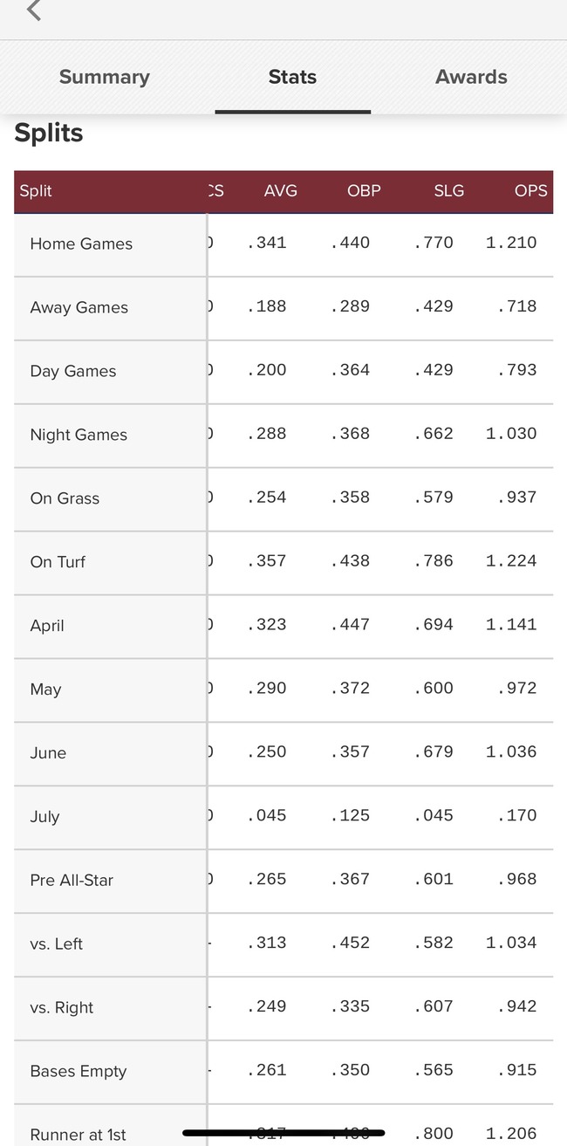
Task: Select the vs. Left split row
Action: tap(283, 945)
